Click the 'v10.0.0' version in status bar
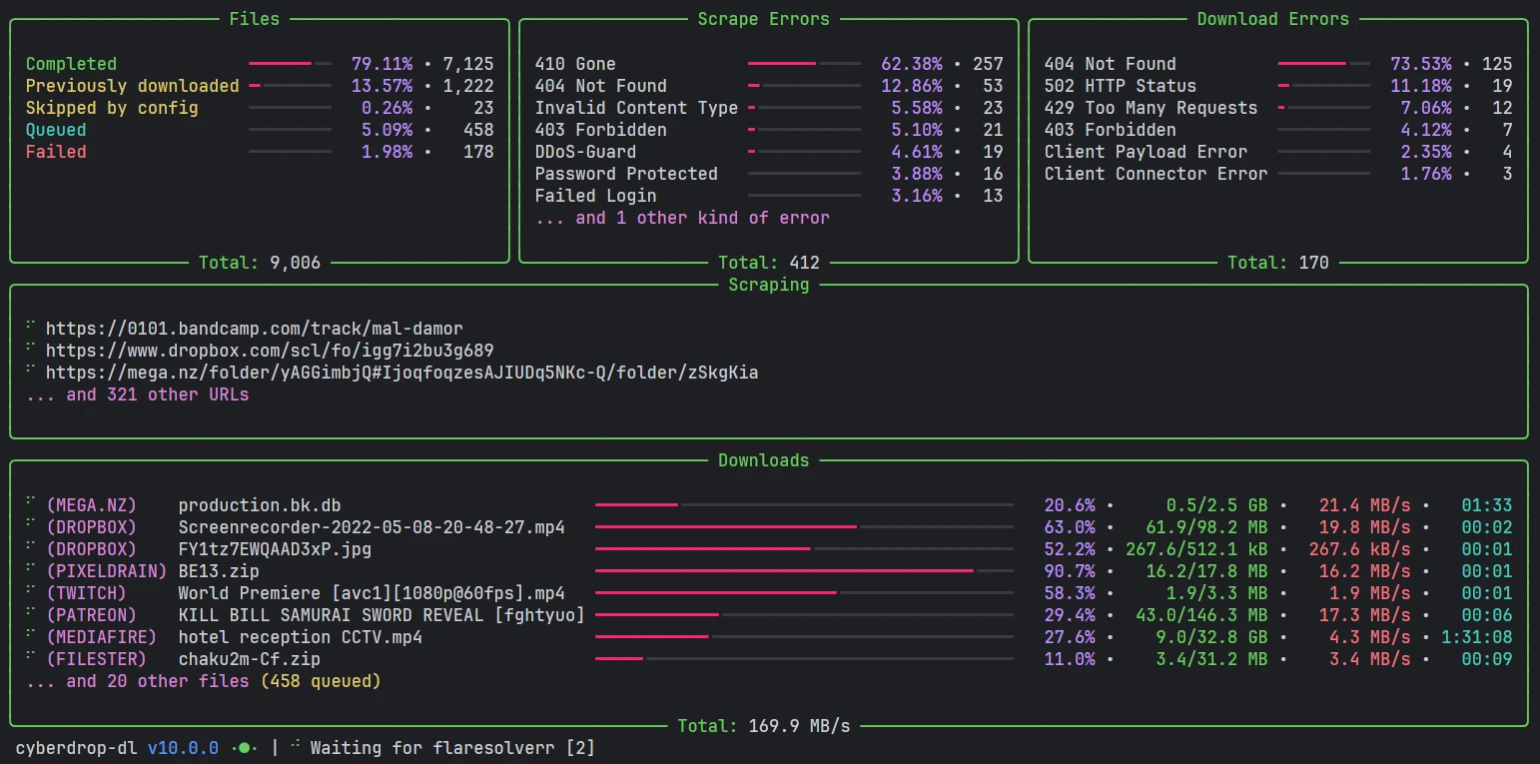Viewport: 1540px width, 764px height. 183,748
